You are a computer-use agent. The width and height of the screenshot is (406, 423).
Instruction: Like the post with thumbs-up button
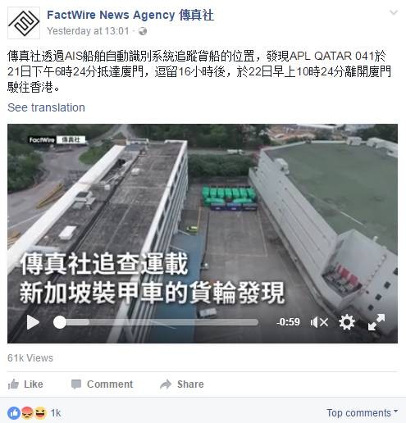coord(25,384)
